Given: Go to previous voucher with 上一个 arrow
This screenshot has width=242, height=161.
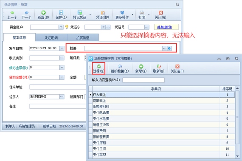Looking at the screenshot, I should pyautogui.click(x=12, y=13).
